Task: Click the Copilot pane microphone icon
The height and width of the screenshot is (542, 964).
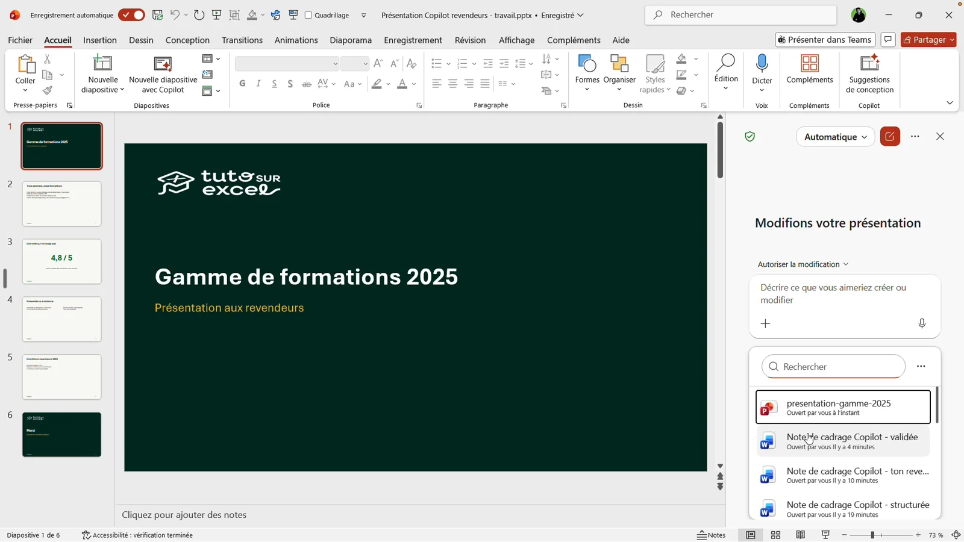Action: (922, 323)
